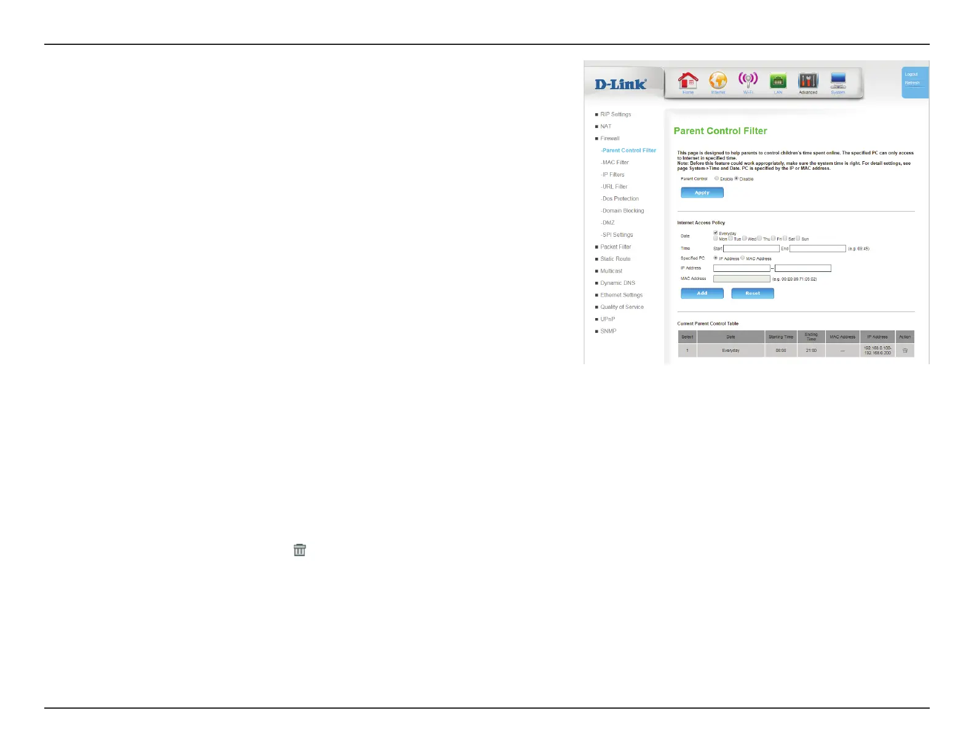The height and width of the screenshot is (753, 974).
Task: Focus the Start time field
Action: tap(751, 249)
